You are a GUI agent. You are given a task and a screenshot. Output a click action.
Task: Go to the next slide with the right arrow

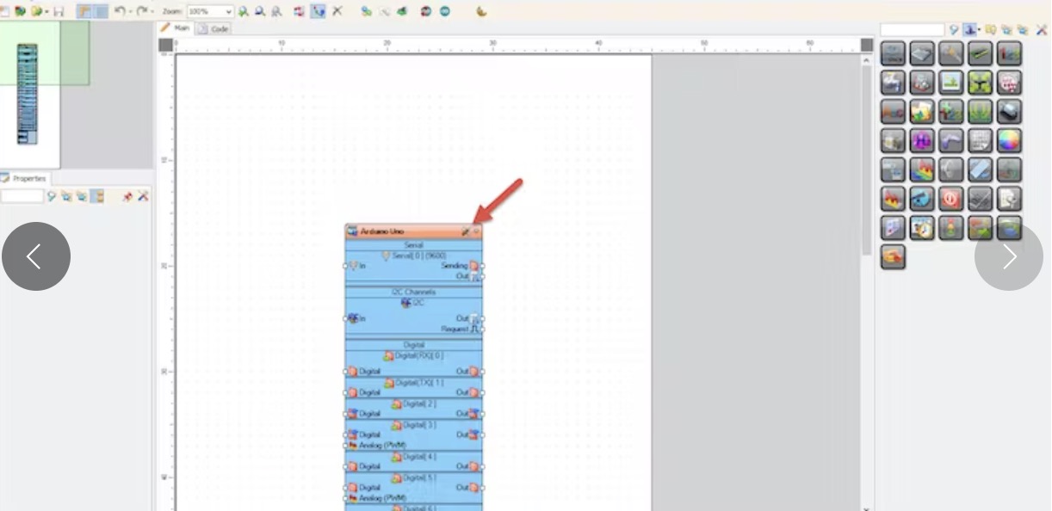point(1008,256)
